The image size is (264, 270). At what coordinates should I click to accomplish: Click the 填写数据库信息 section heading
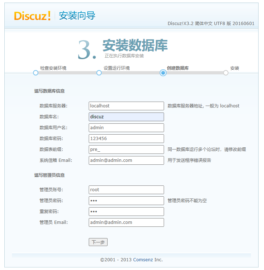49,91
